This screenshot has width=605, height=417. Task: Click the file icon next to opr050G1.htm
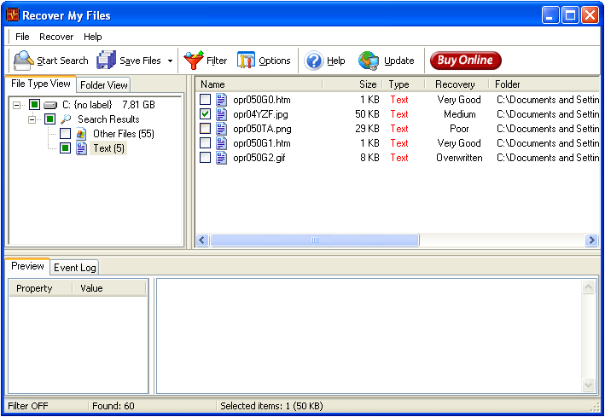point(221,143)
